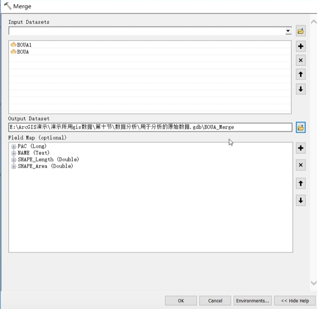Expand the SHAPE_Length (Double) field node

(x=13, y=160)
